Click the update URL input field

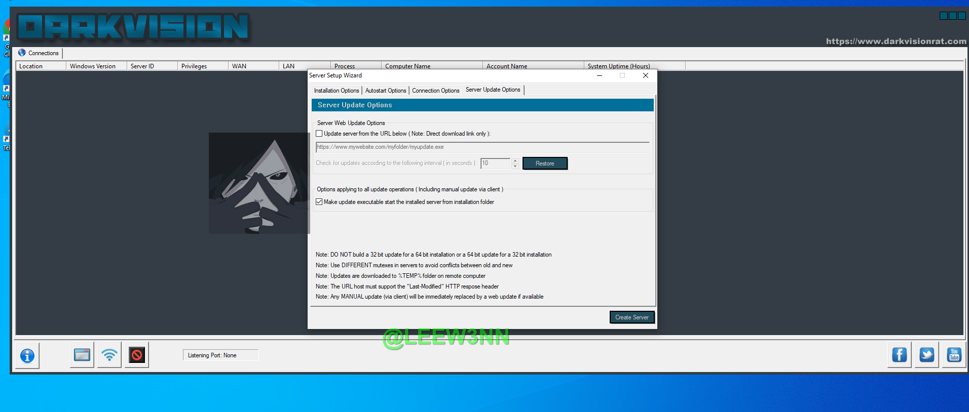[482, 147]
